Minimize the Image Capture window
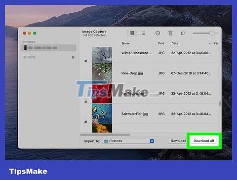 [30, 33]
